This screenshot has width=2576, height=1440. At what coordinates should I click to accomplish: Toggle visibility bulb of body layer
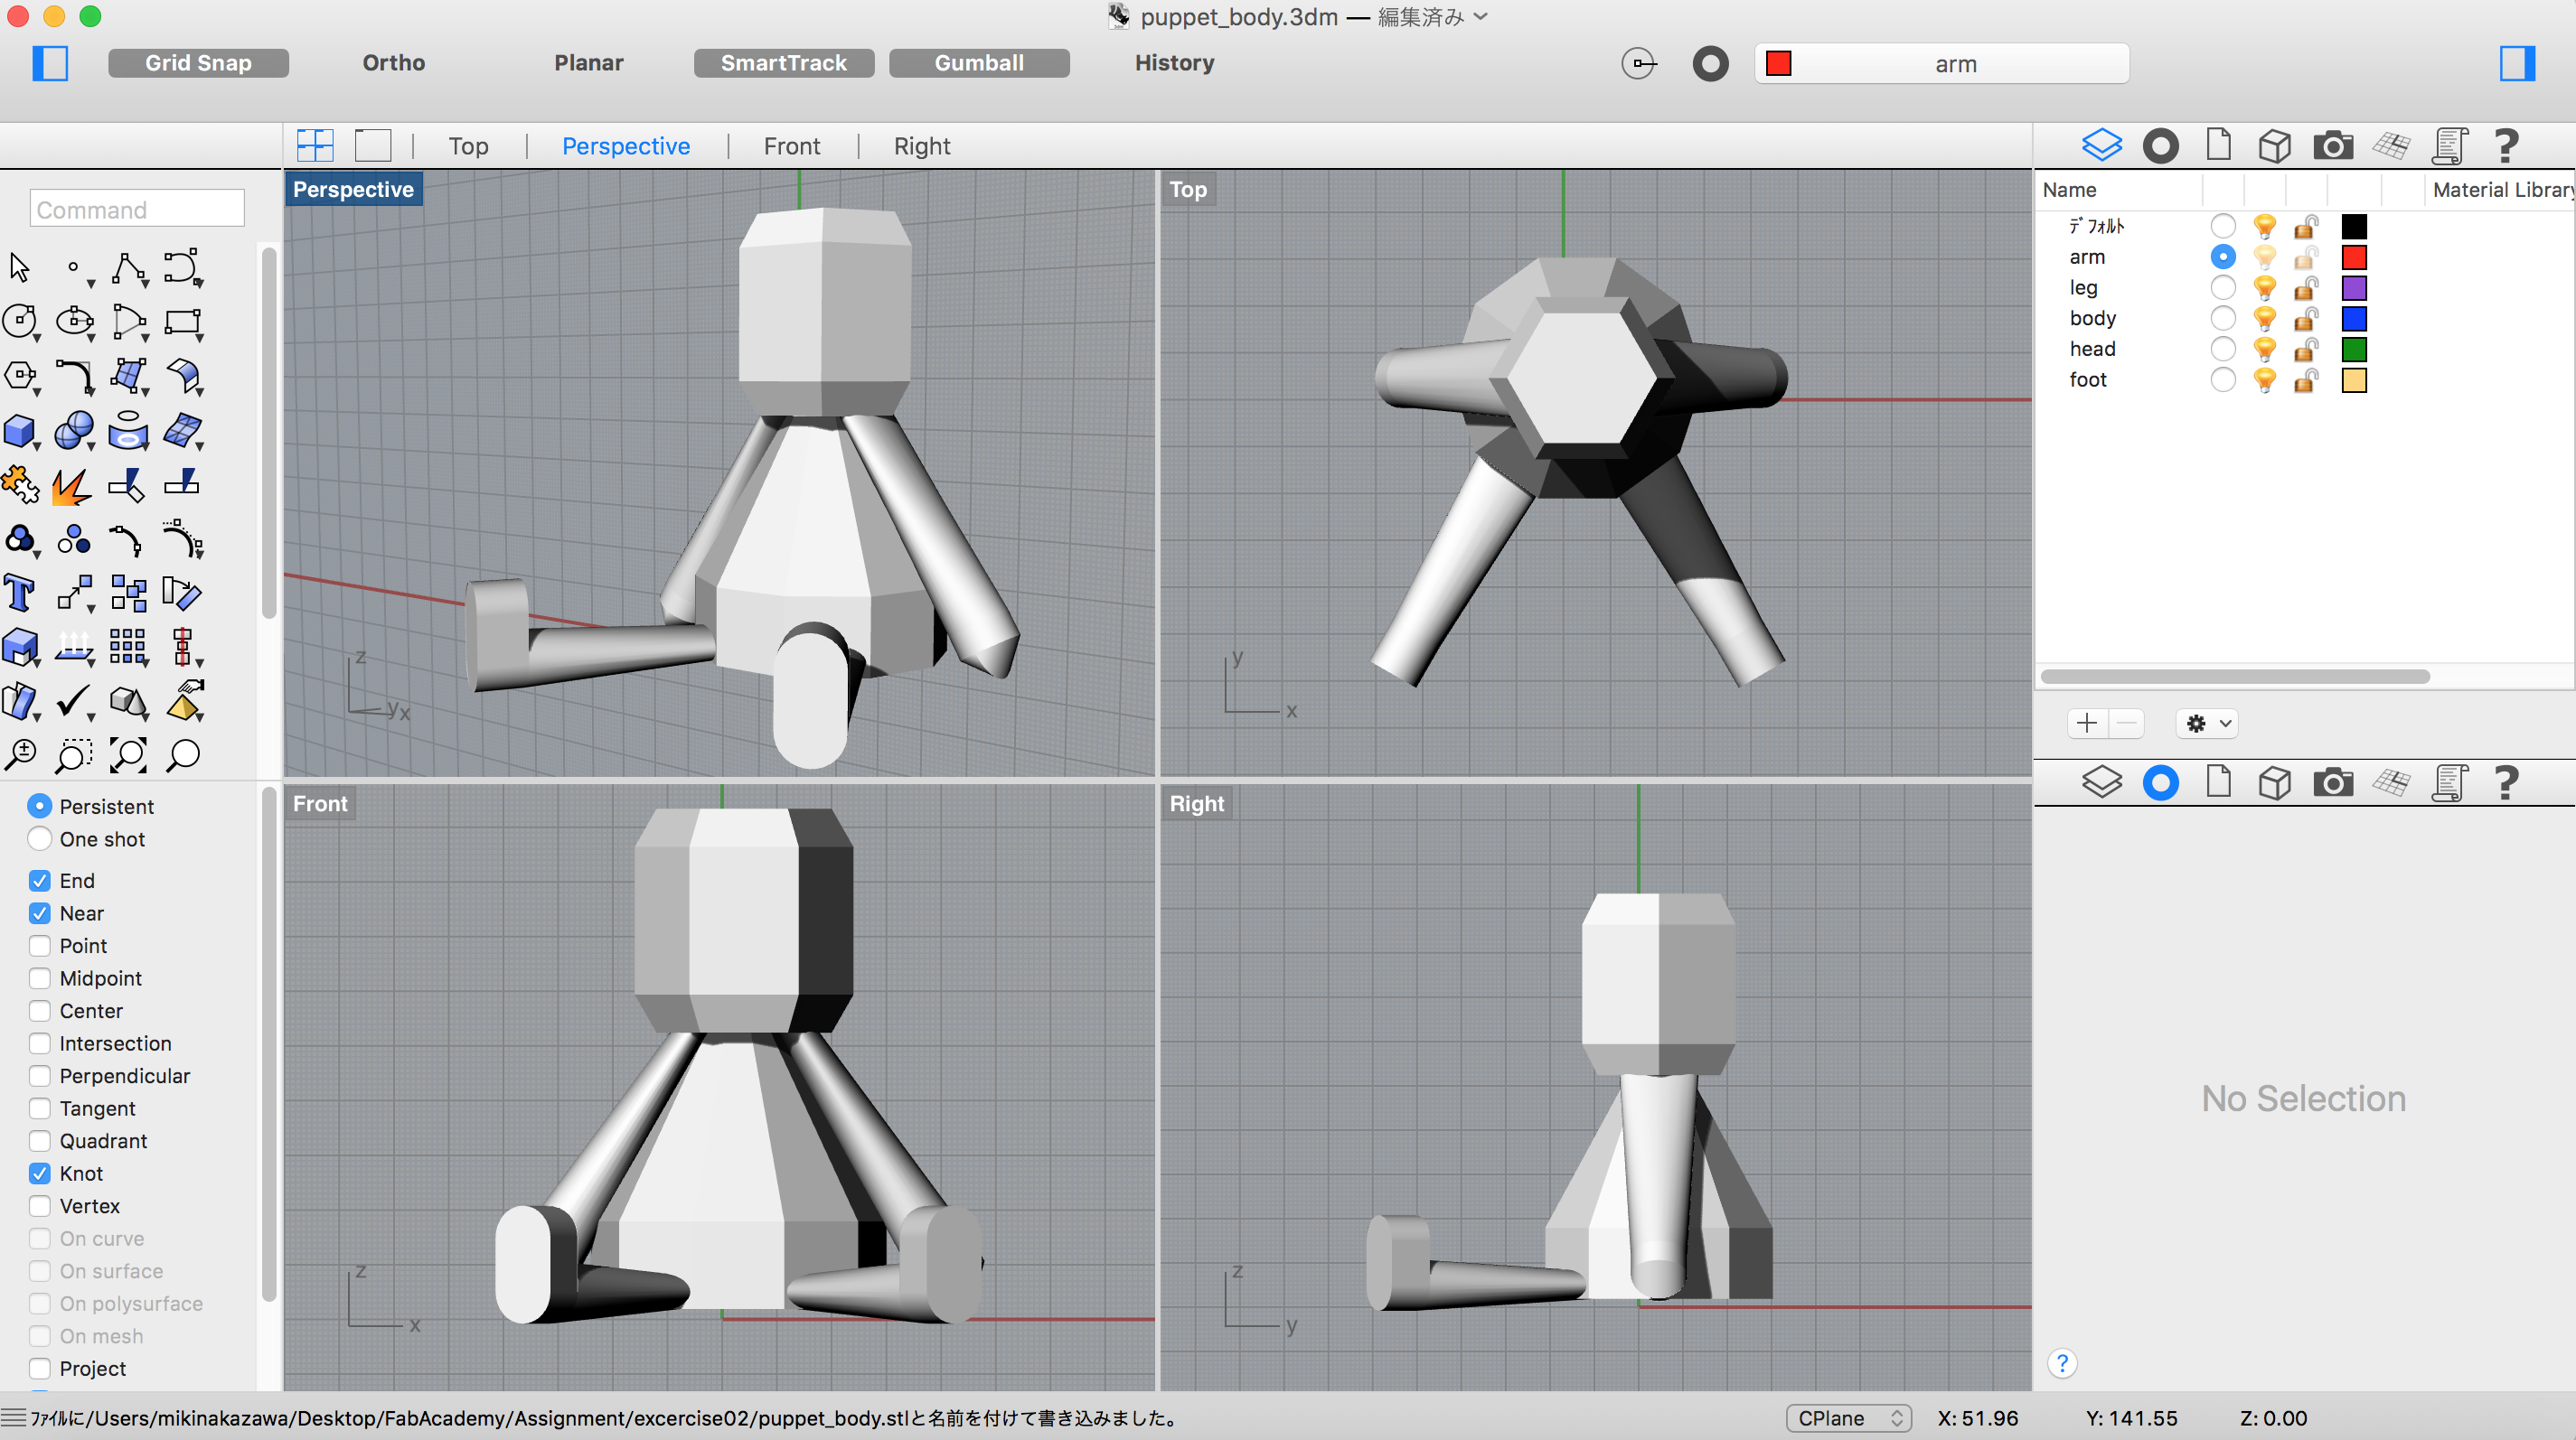click(2264, 319)
